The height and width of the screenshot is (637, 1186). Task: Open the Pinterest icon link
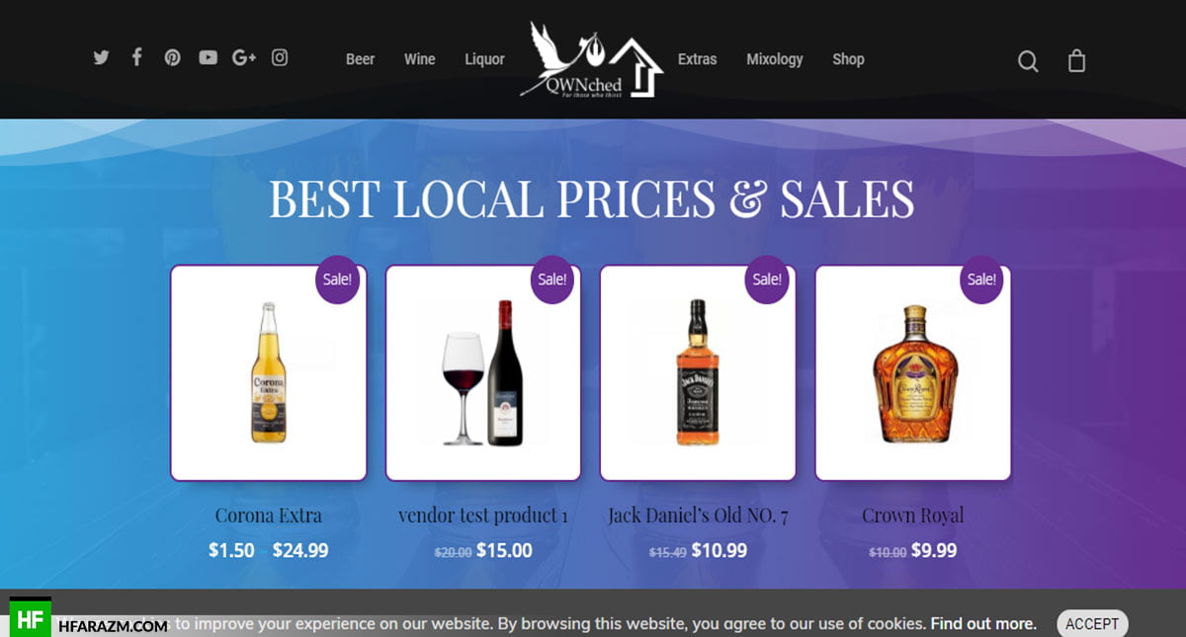point(173,58)
